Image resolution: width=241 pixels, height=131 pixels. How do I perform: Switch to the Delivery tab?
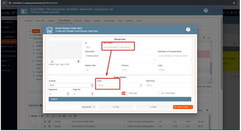(51, 21)
